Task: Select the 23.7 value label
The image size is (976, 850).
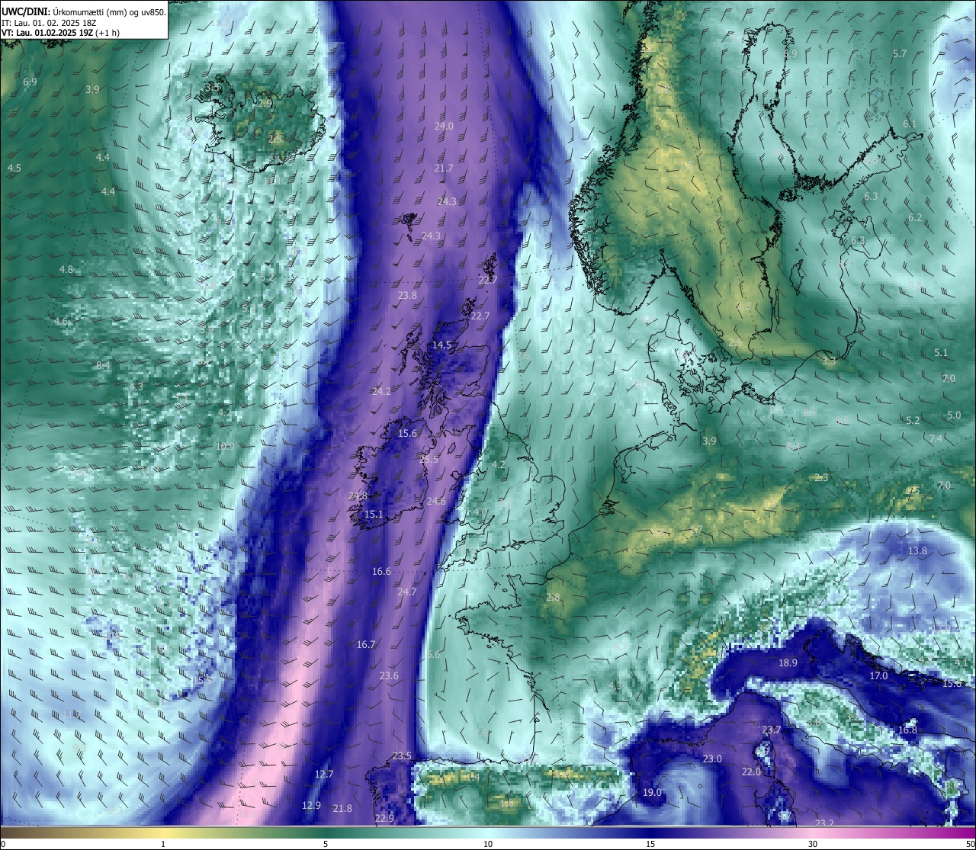Action: point(772,730)
